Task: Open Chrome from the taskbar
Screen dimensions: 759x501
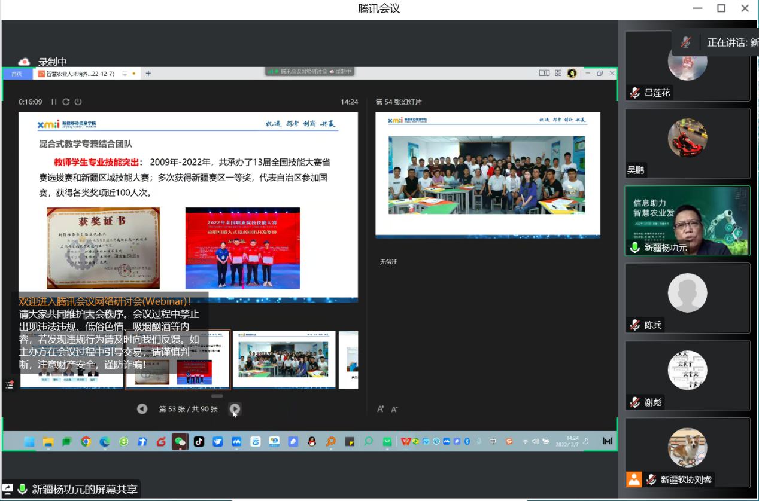Action: 86,442
